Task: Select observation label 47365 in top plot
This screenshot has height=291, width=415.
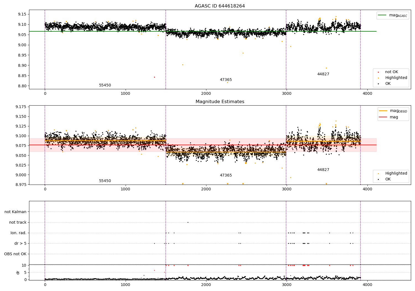Action: point(226,80)
